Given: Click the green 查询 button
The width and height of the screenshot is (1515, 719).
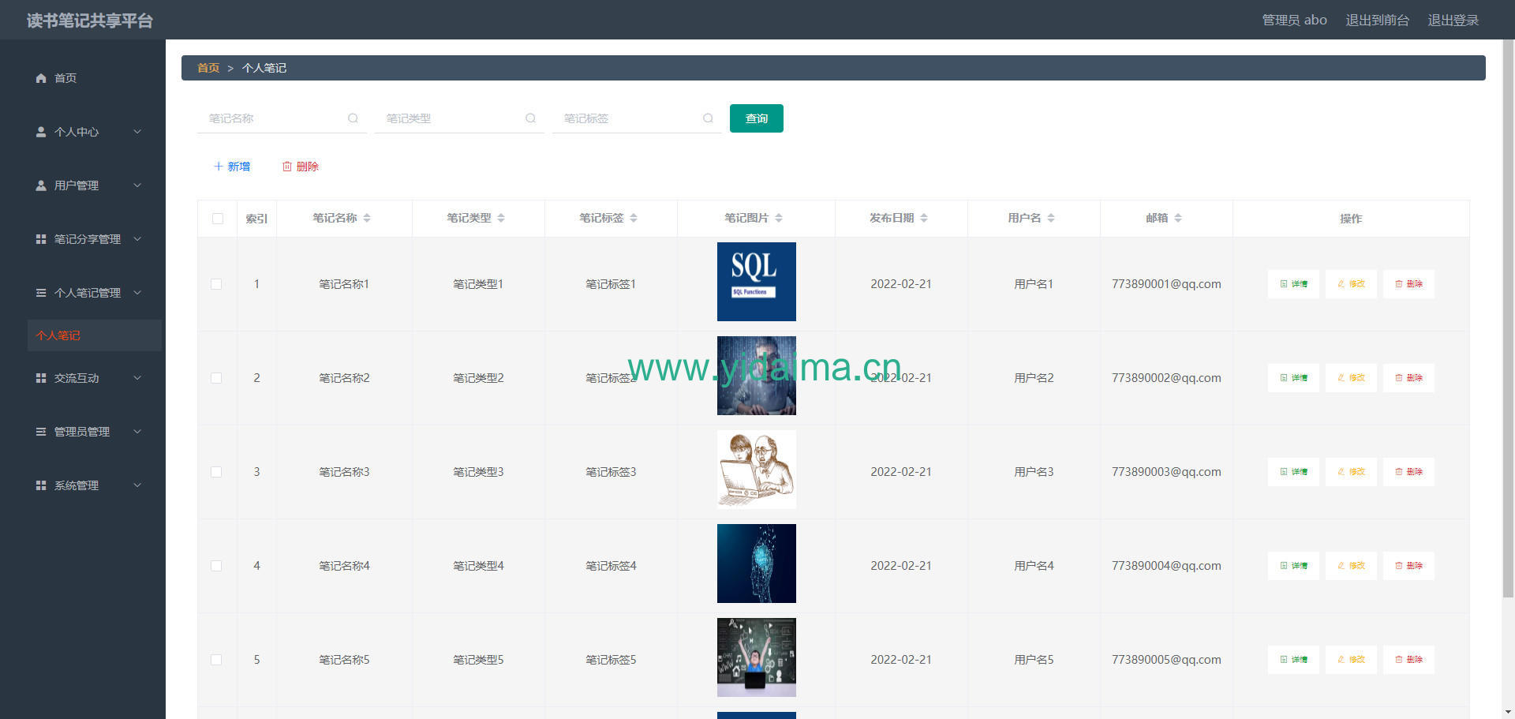Looking at the screenshot, I should 757,118.
